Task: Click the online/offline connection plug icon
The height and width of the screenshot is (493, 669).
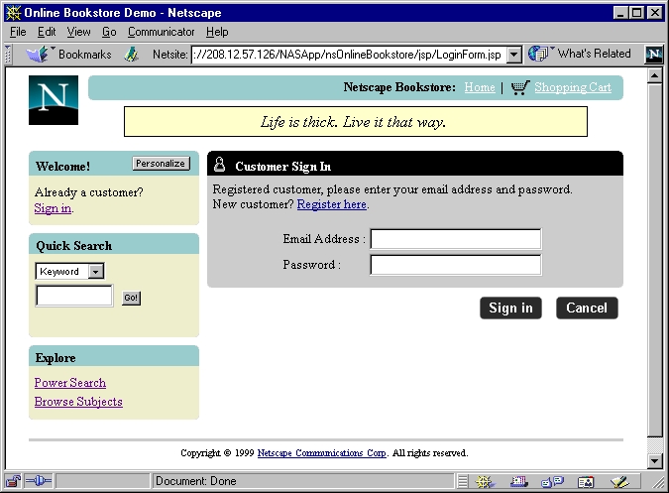Action: click(x=39, y=481)
